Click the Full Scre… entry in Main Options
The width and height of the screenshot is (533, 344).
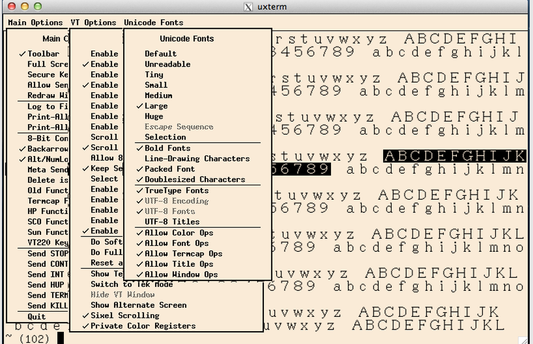point(47,64)
